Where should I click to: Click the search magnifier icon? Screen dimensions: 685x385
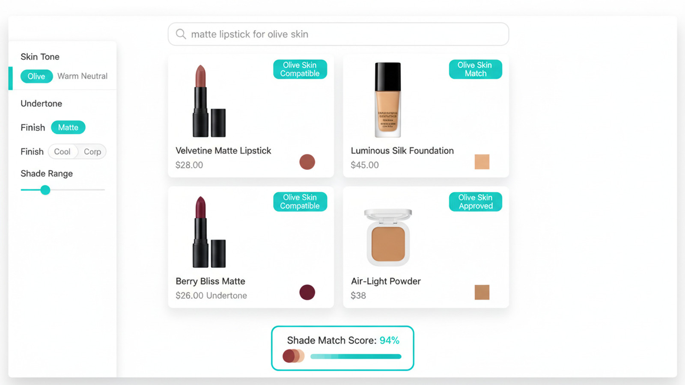pos(181,34)
